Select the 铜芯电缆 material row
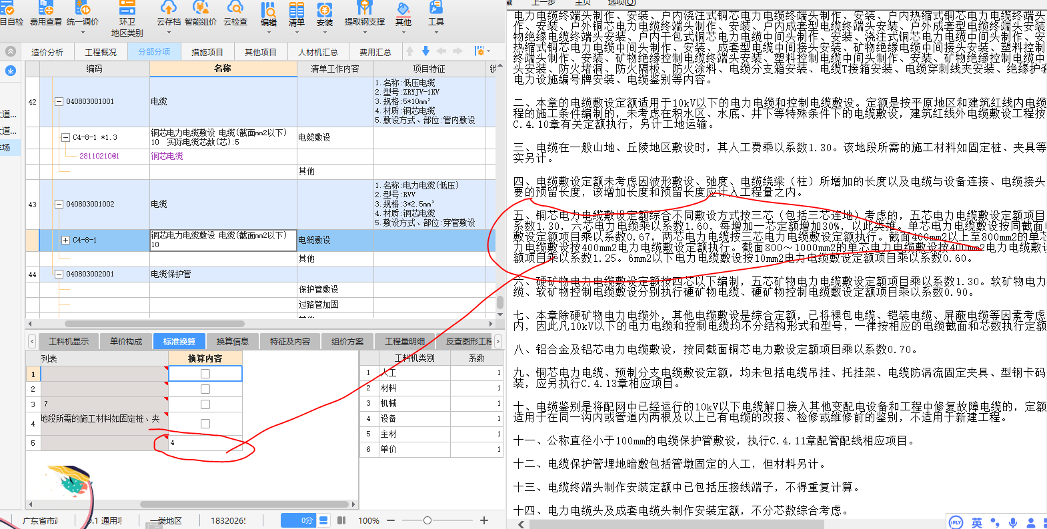The height and width of the screenshot is (529, 1047). [x=167, y=156]
